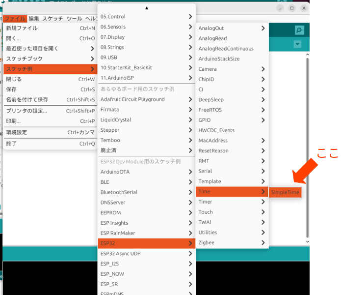Open the Serial Monitor magnifier icon

pos(299,30)
